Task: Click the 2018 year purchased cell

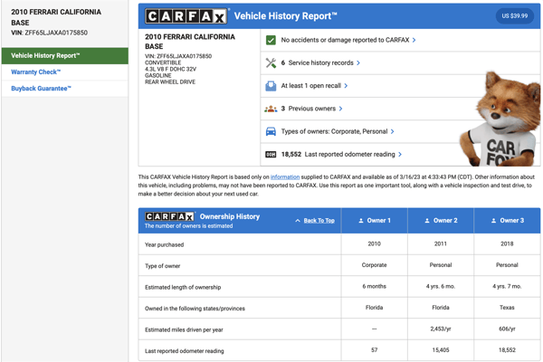Action: click(x=507, y=243)
